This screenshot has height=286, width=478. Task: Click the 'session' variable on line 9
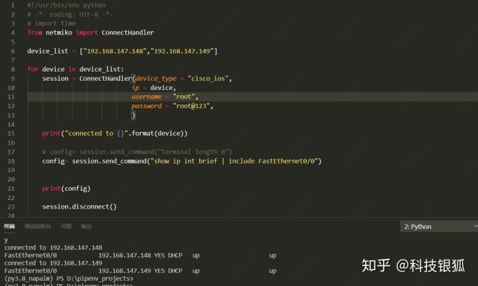point(55,78)
